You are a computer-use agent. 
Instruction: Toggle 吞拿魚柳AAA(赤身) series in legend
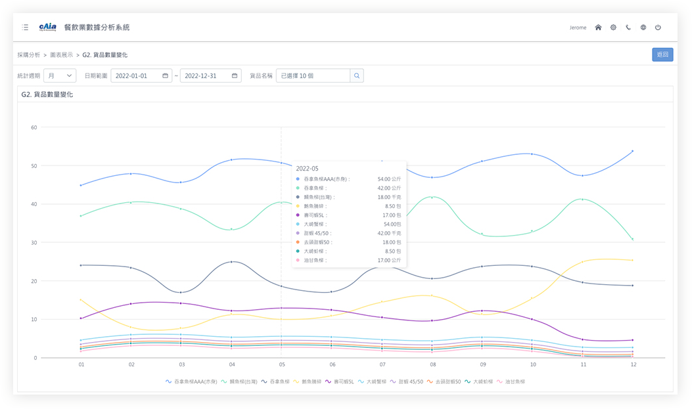tap(191, 381)
